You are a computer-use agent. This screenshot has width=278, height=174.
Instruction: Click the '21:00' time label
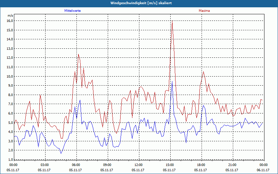coord(232,165)
